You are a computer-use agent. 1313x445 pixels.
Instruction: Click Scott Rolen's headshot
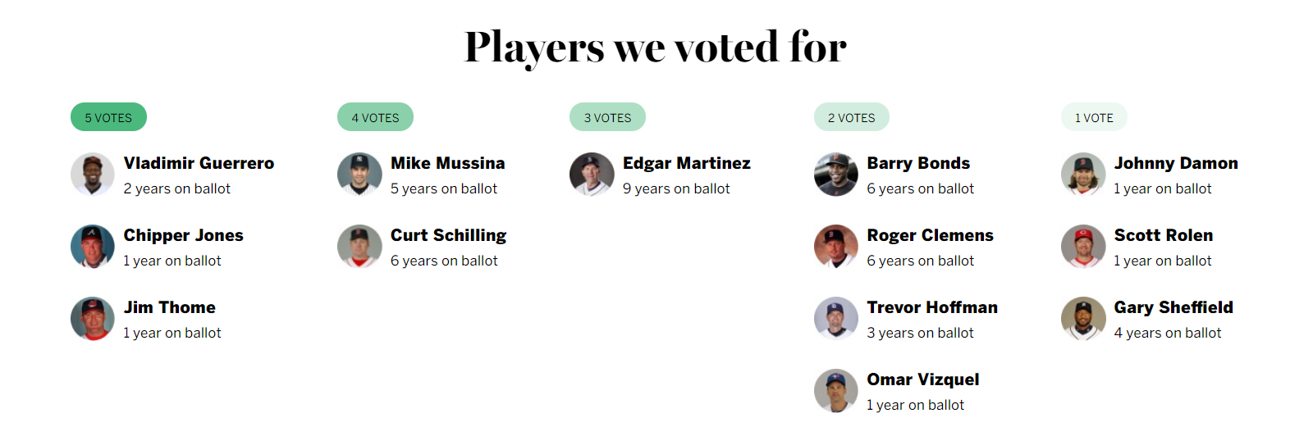[1083, 247]
